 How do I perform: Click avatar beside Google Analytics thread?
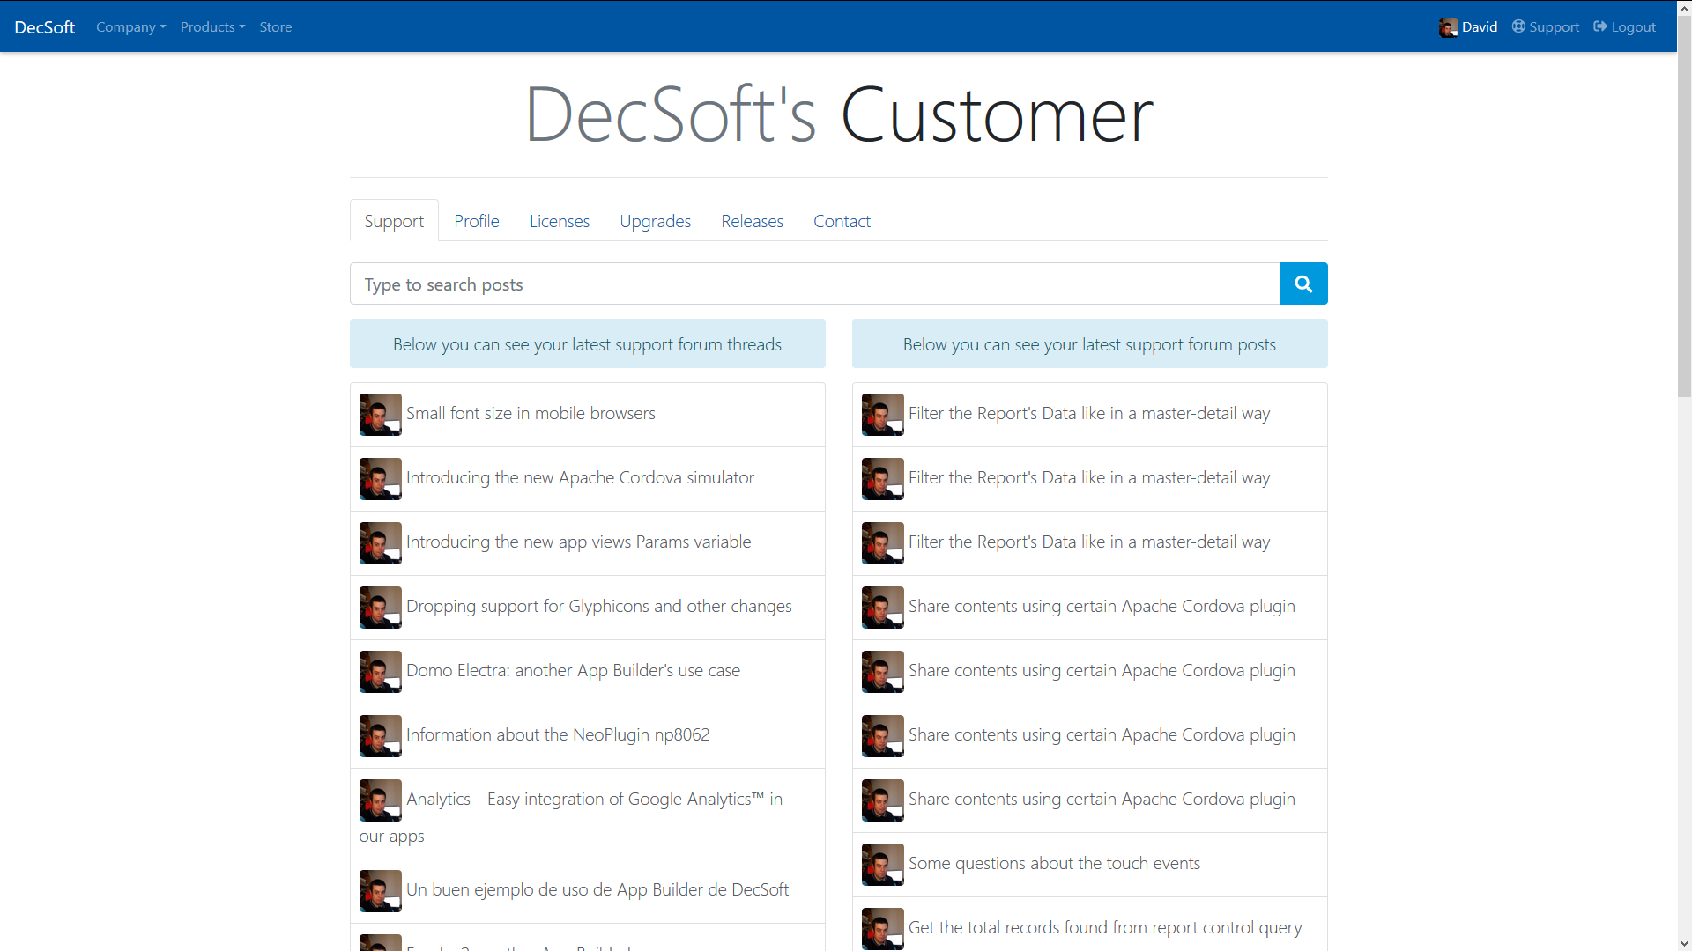coord(381,800)
